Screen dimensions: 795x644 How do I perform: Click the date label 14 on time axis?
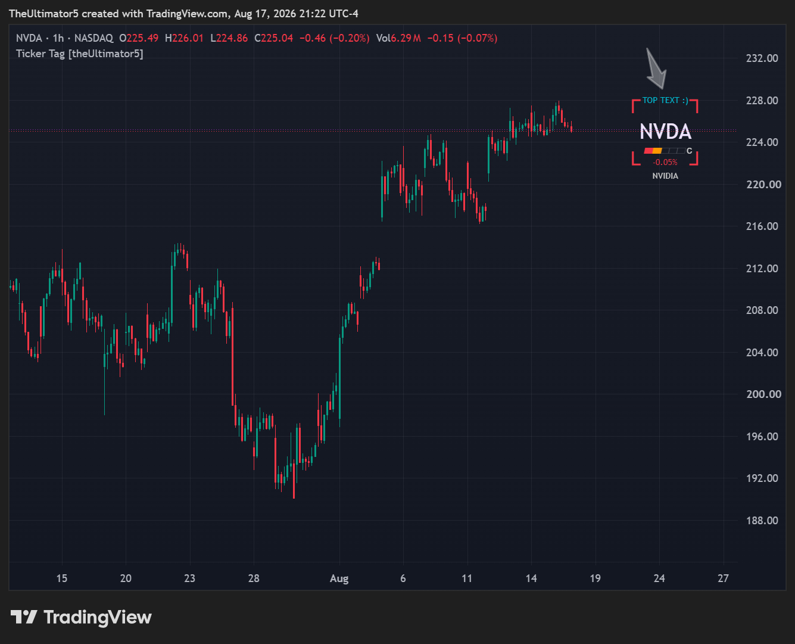click(x=531, y=578)
